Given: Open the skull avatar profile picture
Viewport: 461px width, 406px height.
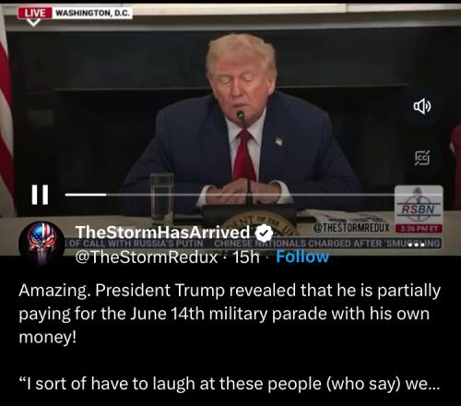Looking at the screenshot, I should (x=41, y=244).
